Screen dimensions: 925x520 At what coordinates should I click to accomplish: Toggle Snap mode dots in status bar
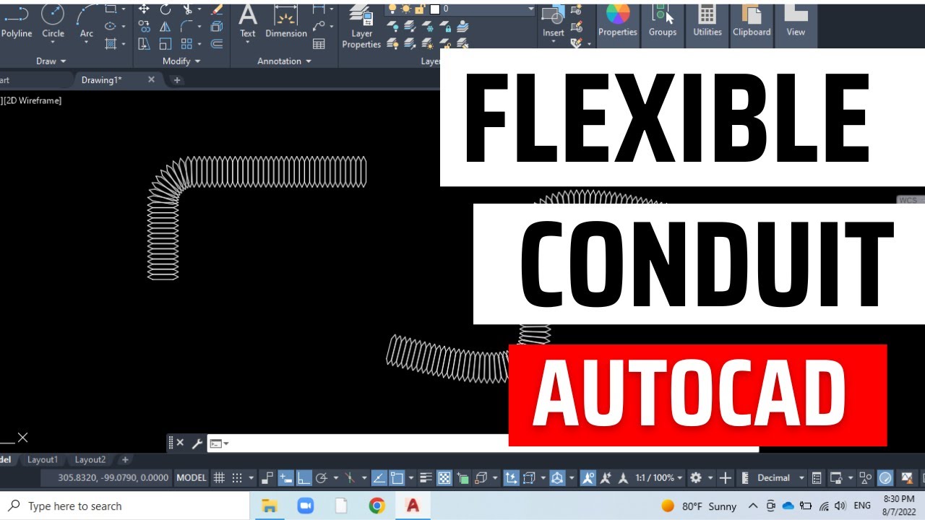(x=237, y=478)
